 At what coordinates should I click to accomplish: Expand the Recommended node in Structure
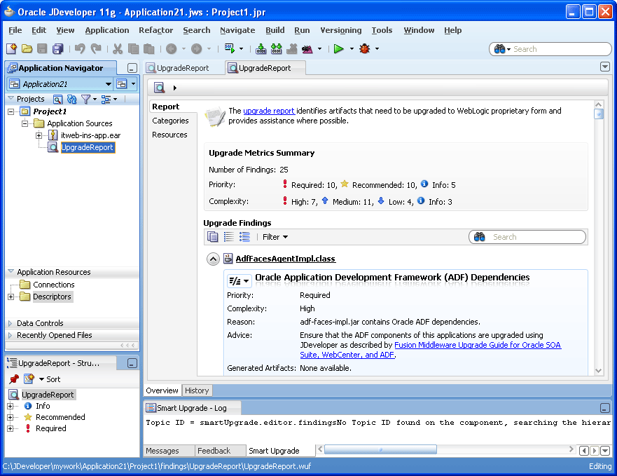(11, 417)
